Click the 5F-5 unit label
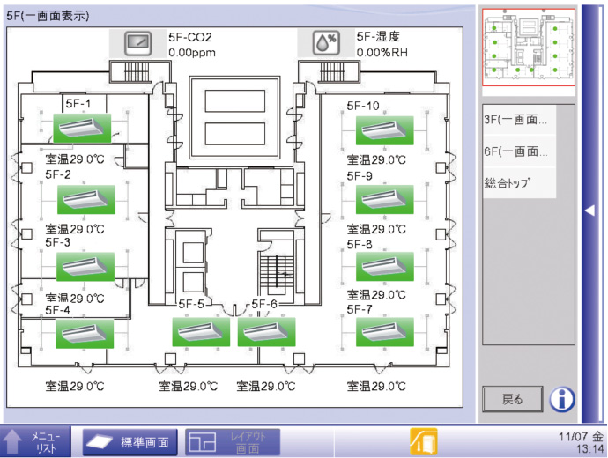Viewport: 608px width, 458px height. [x=191, y=304]
